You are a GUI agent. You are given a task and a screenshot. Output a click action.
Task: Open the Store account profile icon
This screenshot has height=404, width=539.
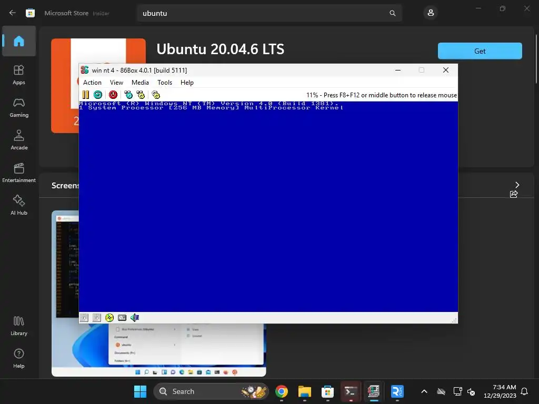(x=431, y=13)
